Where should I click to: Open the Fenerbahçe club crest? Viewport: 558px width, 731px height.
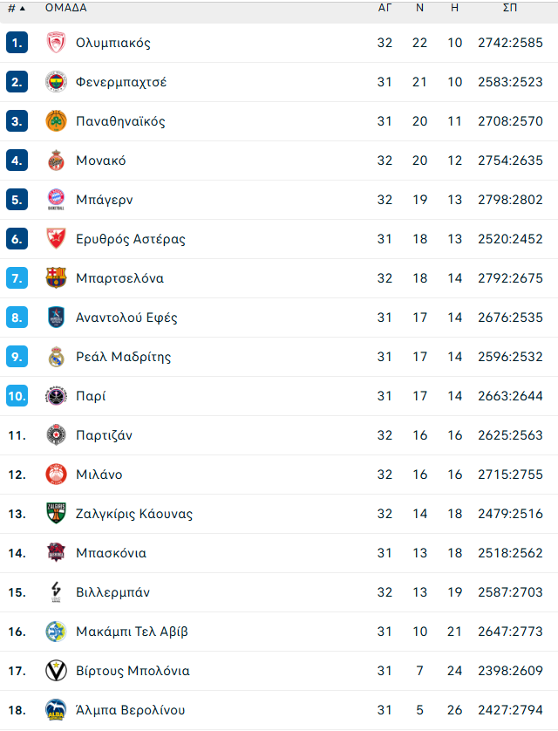(56, 82)
